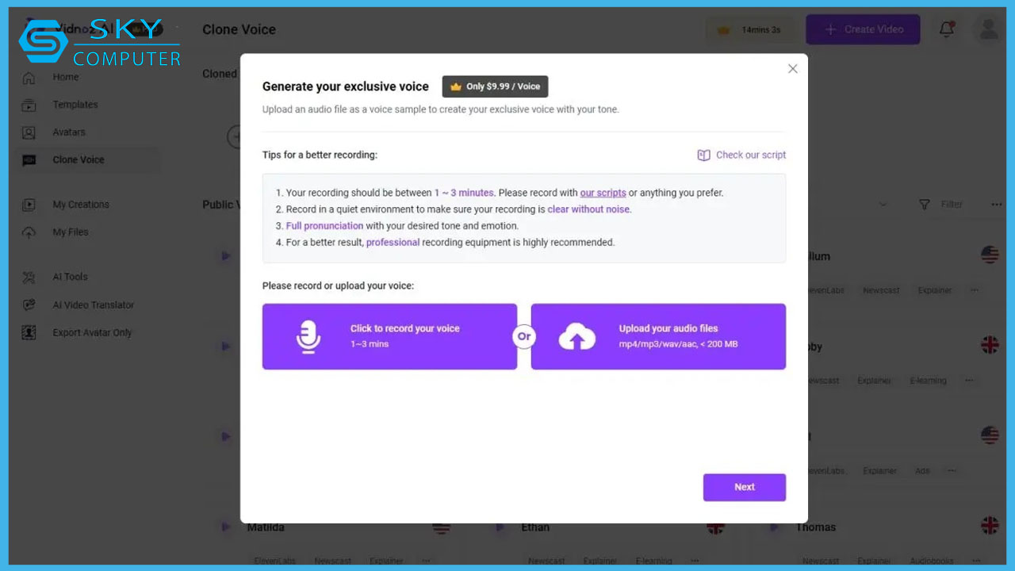Click the book icon beside Check our script
The width and height of the screenshot is (1015, 571).
(703, 155)
